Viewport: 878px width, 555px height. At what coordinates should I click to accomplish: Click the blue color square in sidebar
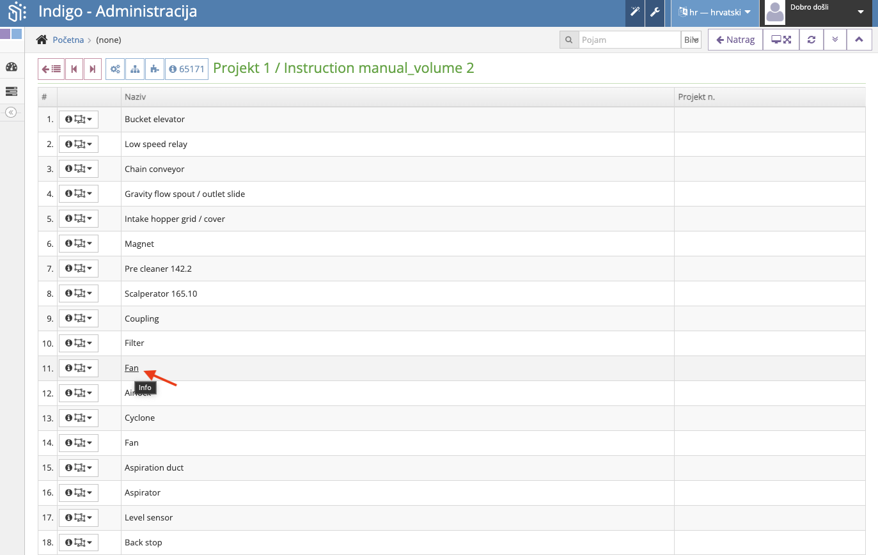point(17,34)
